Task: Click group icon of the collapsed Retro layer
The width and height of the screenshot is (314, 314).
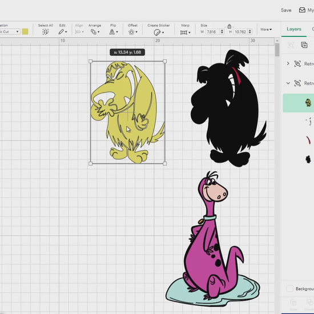Action: click(297, 64)
